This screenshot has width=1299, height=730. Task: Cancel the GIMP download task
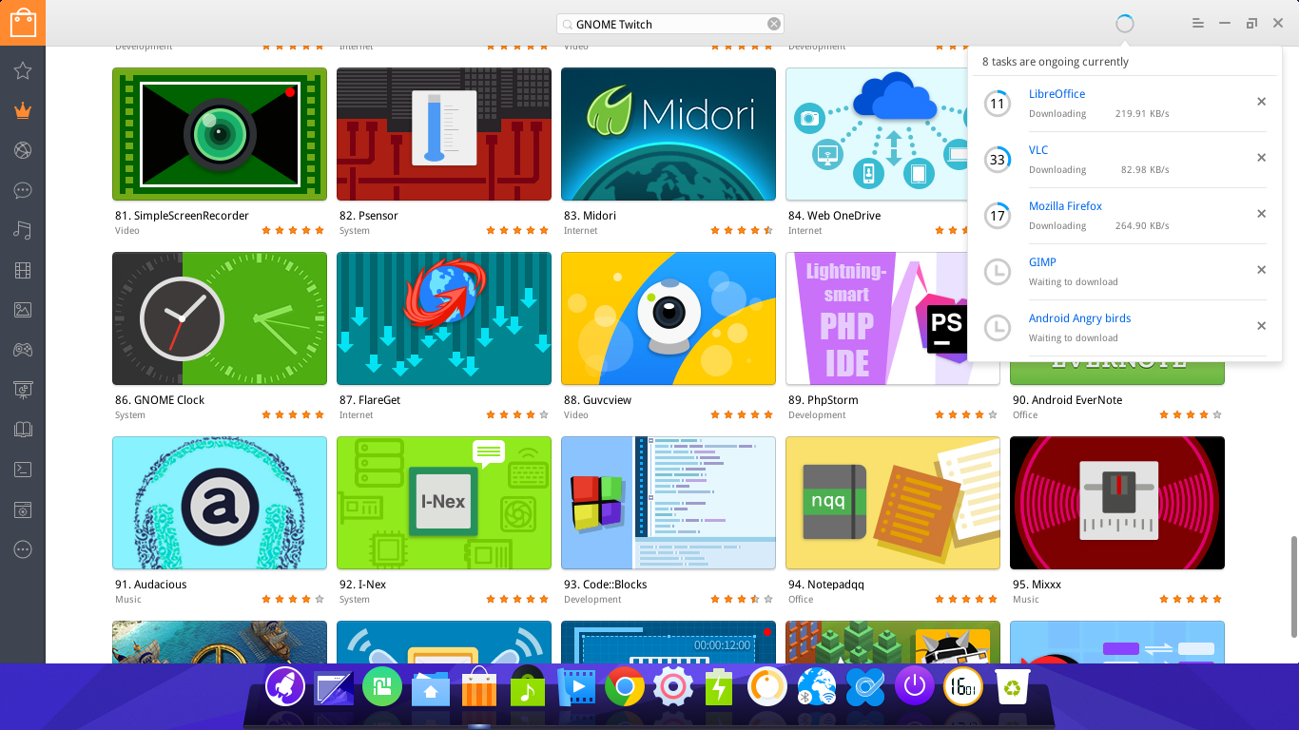click(1261, 270)
